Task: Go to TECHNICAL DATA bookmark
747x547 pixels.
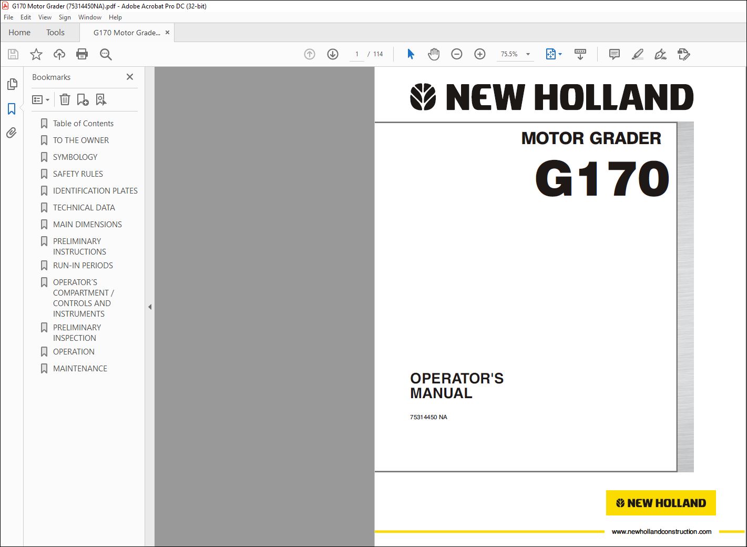Action: coord(84,208)
